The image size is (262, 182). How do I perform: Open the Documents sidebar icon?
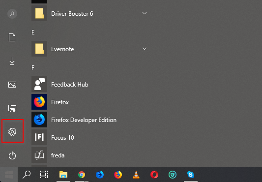pos(12,37)
